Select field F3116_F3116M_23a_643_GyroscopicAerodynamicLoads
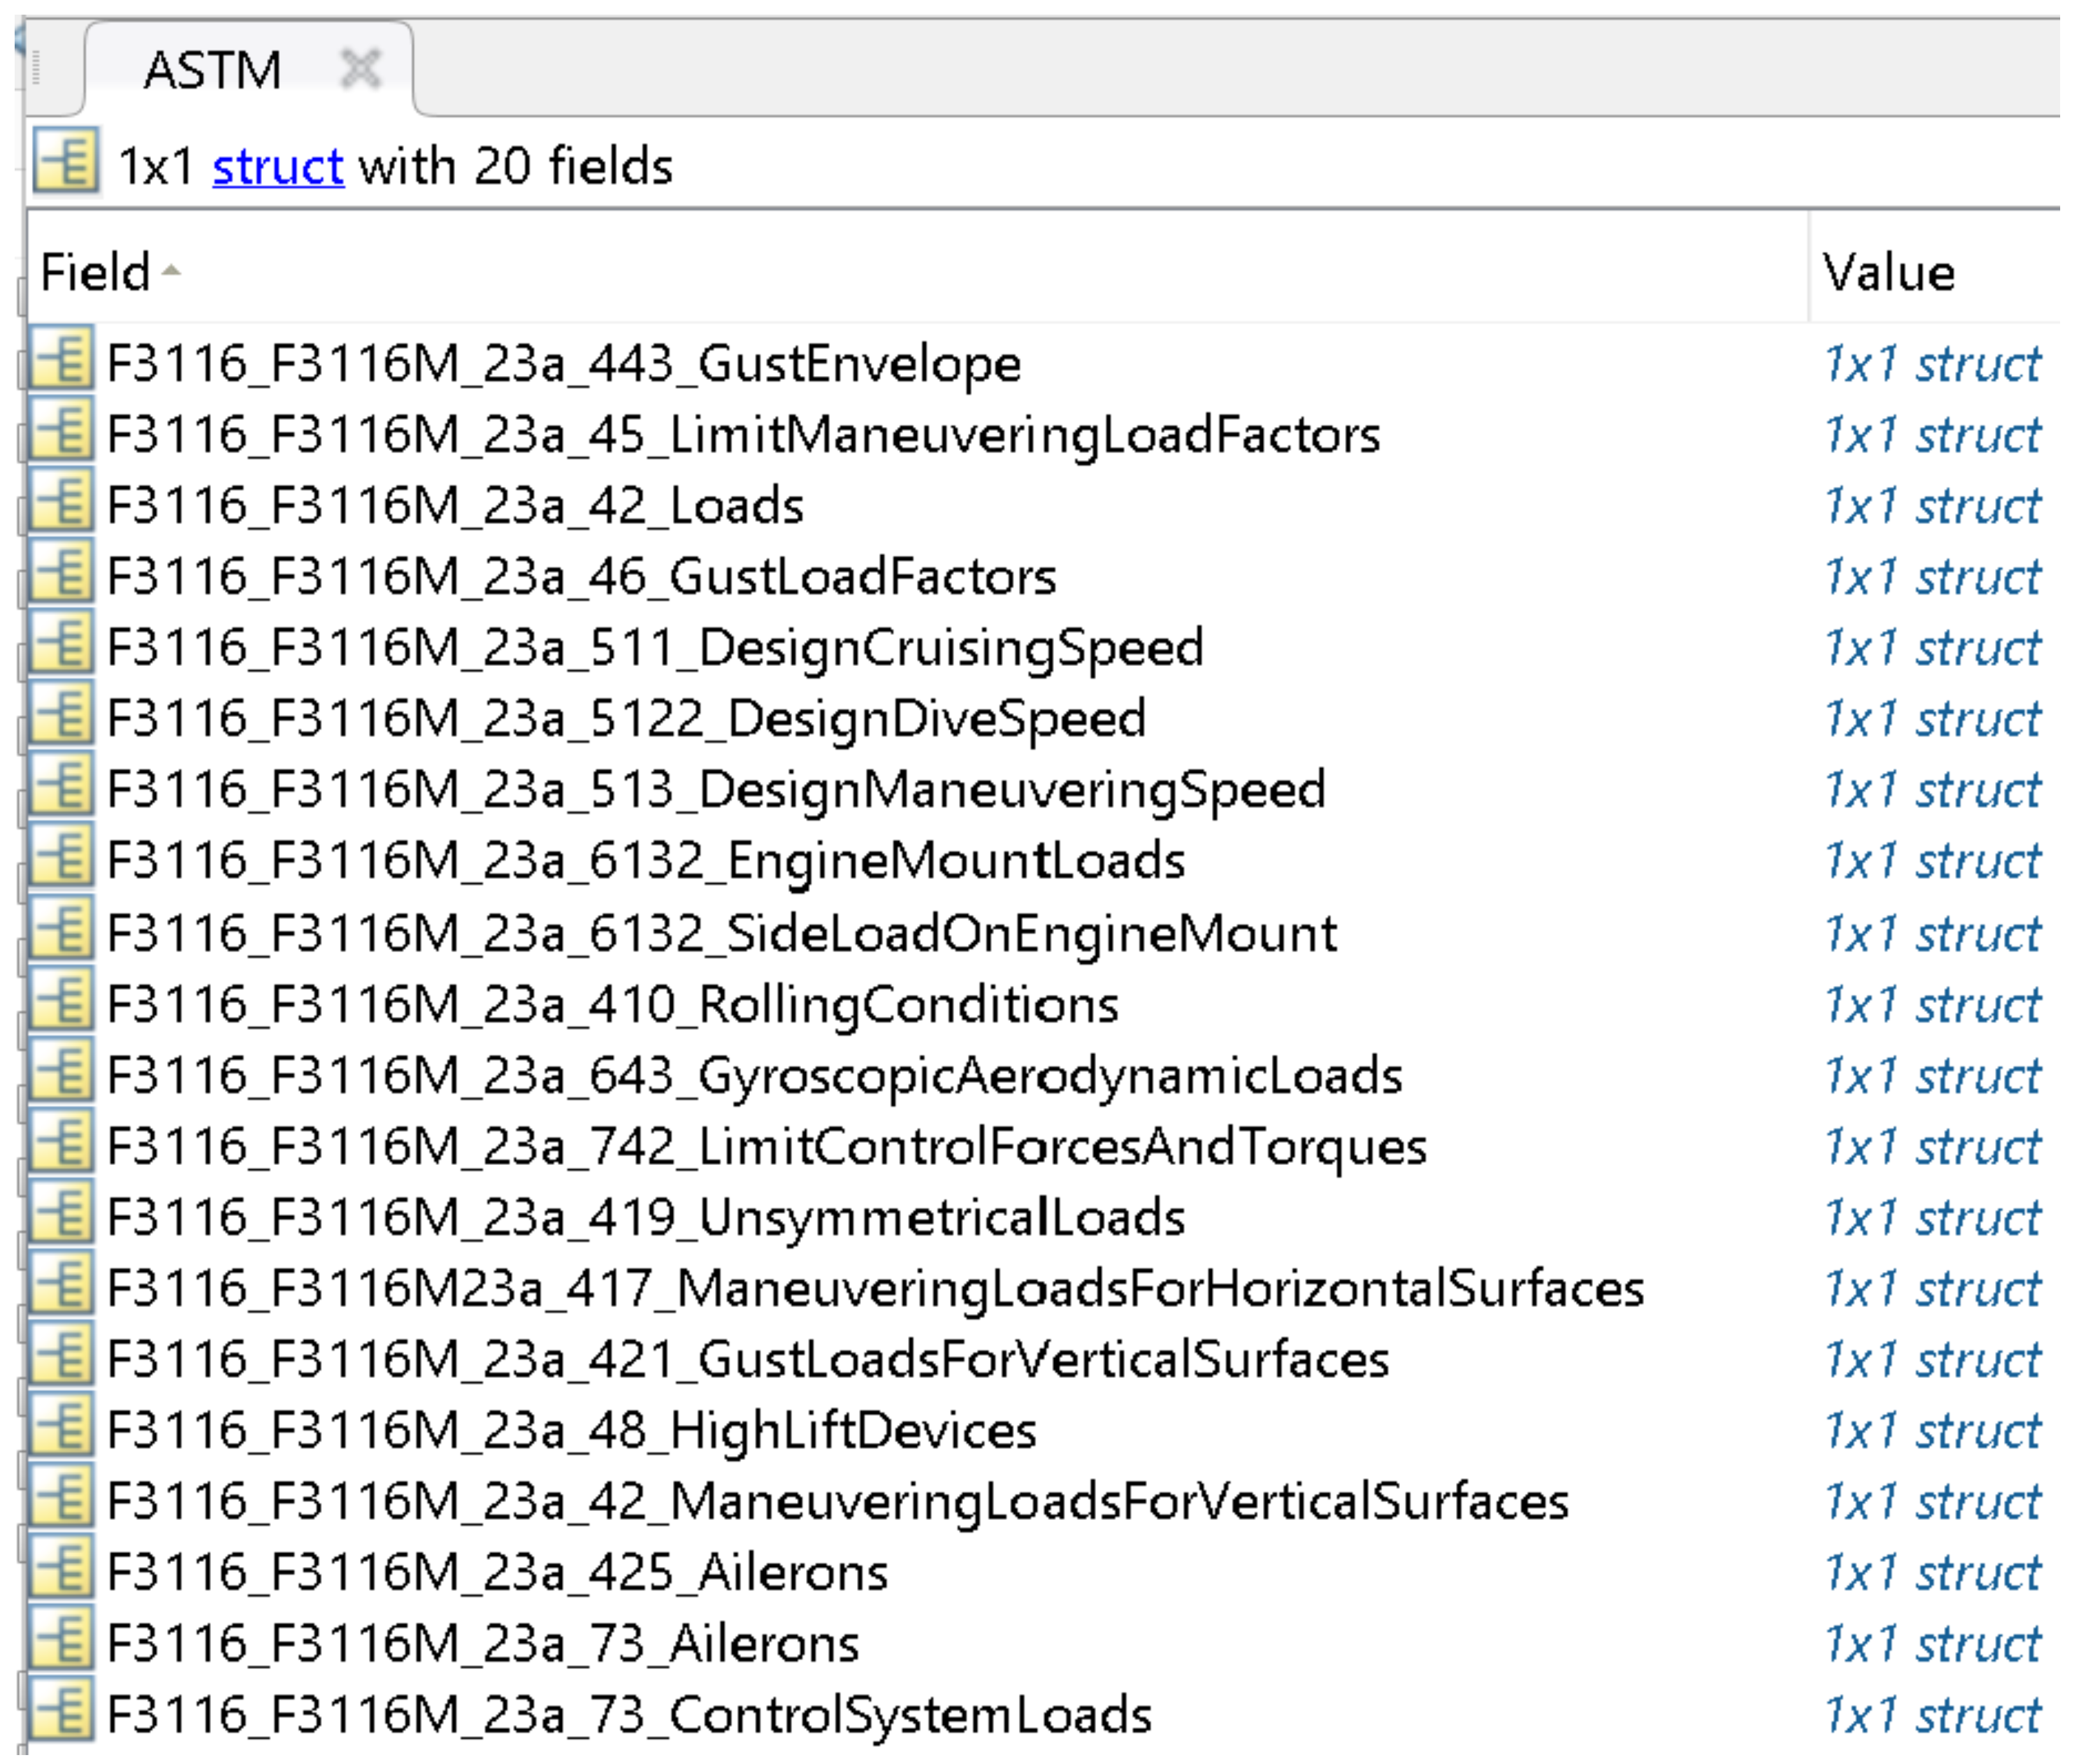Image resolution: width=2078 pixels, height=1764 pixels. pos(754,1076)
